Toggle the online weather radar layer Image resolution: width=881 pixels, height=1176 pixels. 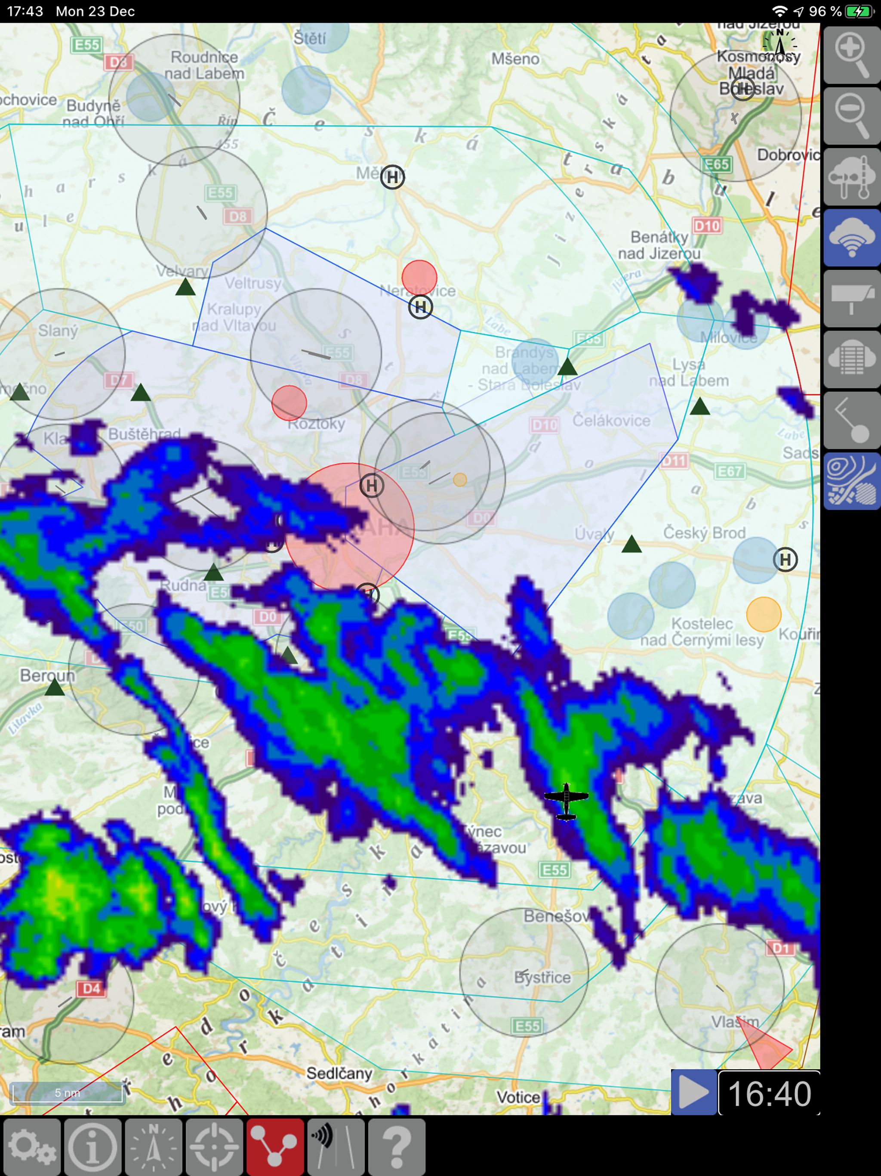pyautogui.click(x=852, y=238)
